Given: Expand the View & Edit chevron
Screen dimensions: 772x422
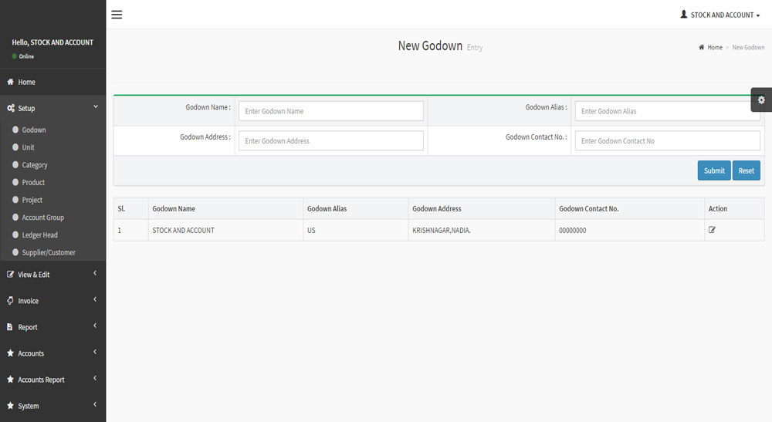Looking at the screenshot, I should (95, 273).
